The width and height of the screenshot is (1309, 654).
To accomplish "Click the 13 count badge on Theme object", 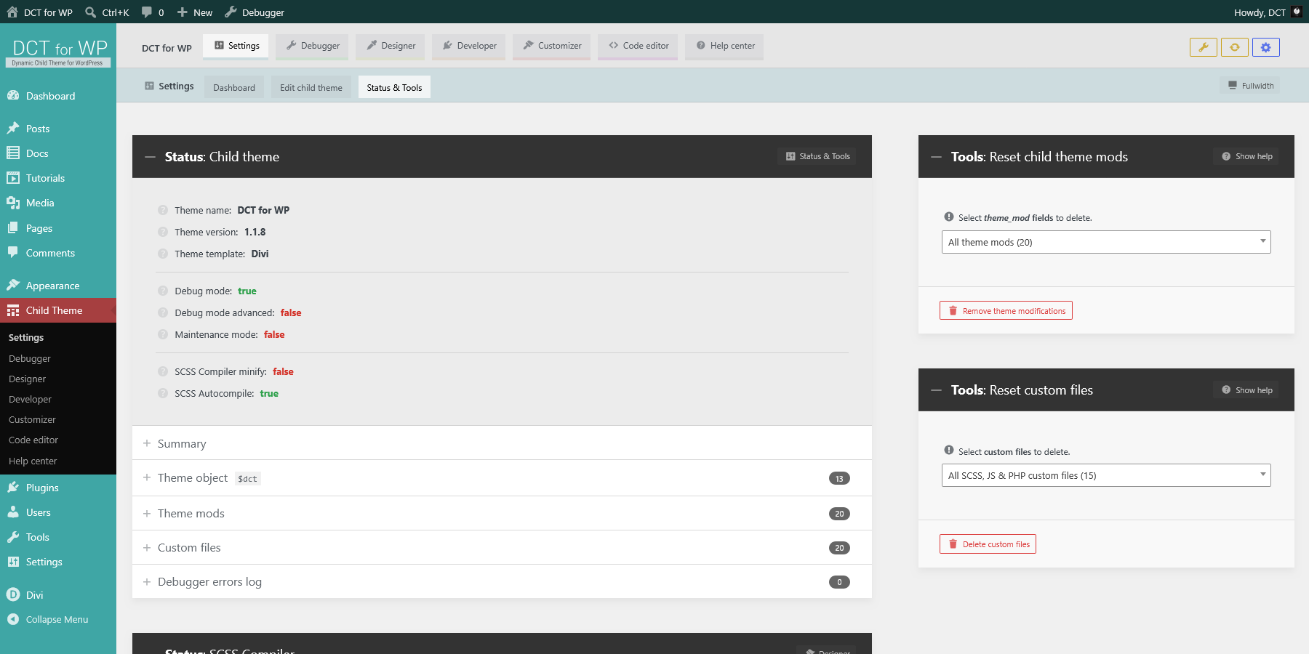I will (x=839, y=478).
